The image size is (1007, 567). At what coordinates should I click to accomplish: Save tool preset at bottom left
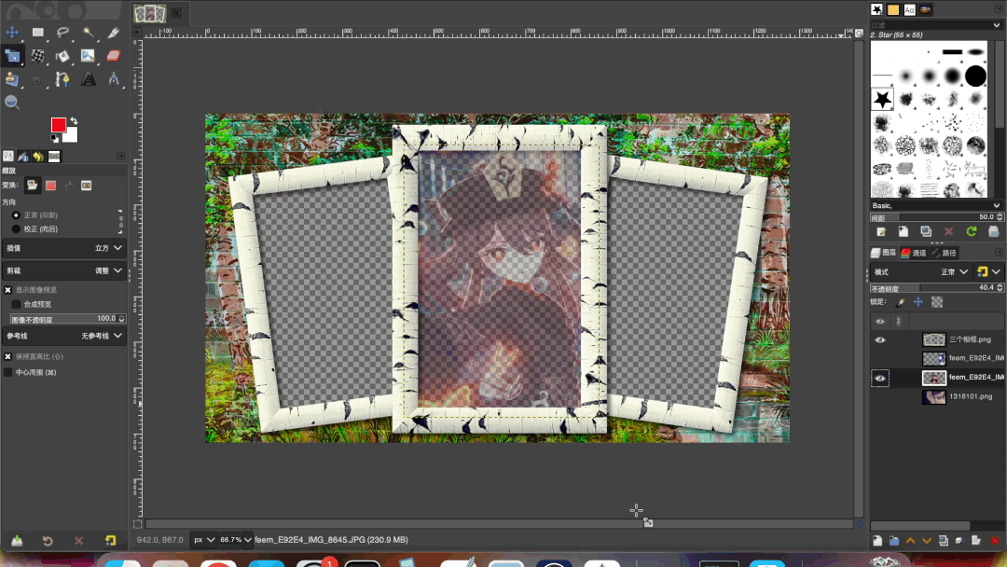click(x=17, y=541)
